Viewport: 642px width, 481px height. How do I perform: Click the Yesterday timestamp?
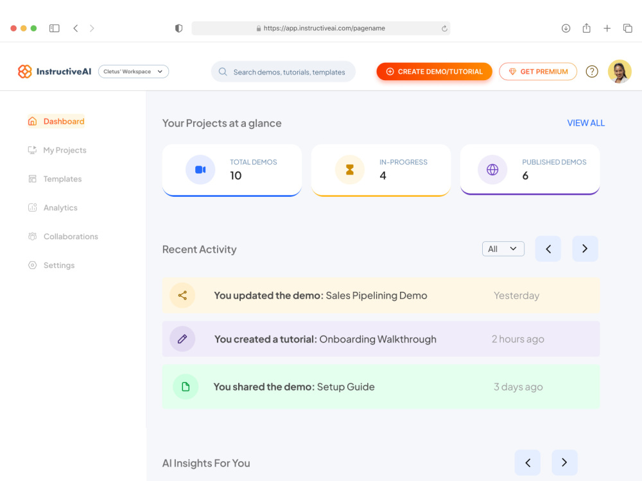[516, 295]
